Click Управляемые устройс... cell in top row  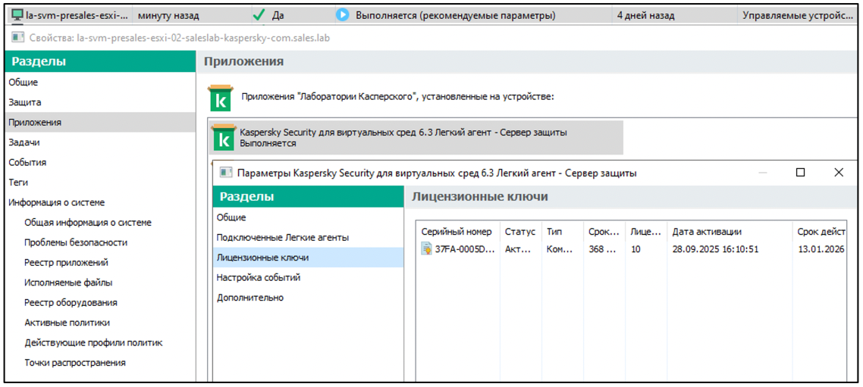click(797, 15)
